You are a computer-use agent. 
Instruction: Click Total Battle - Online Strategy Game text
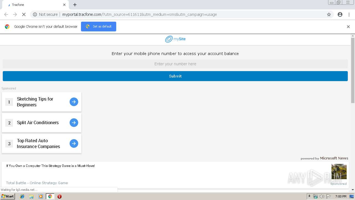37,183
